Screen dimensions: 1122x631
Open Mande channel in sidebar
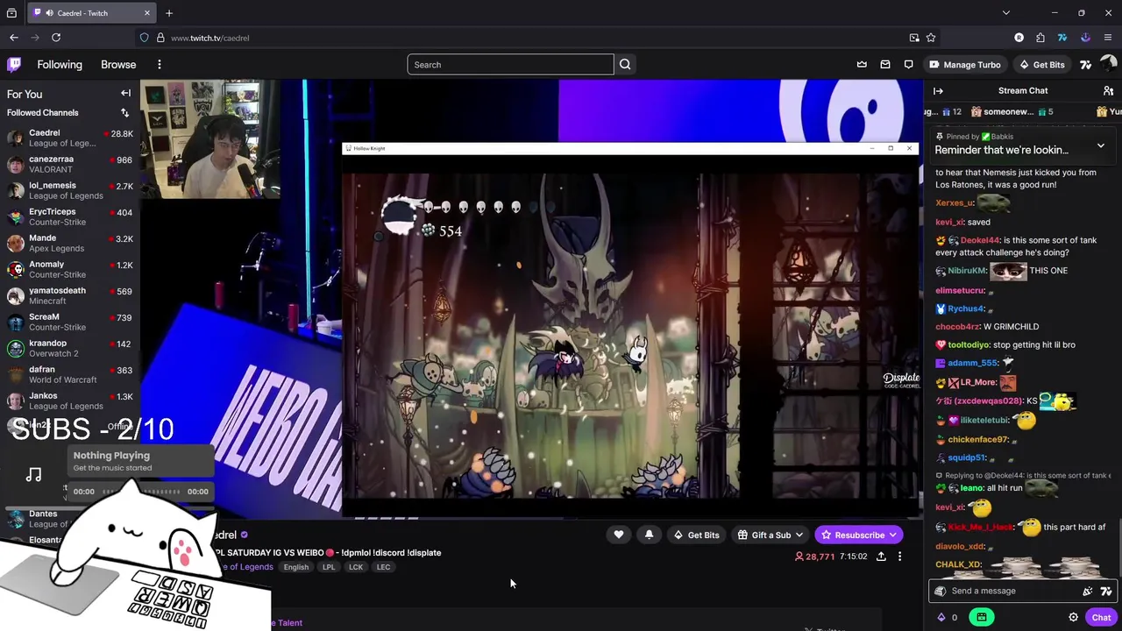point(70,243)
